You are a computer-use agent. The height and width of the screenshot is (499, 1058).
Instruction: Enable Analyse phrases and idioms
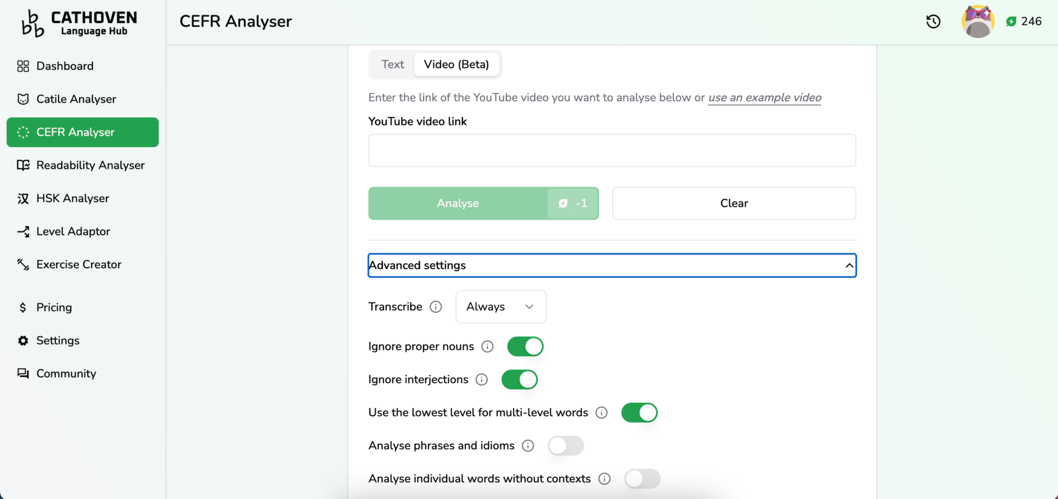click(x=566, y=445)
